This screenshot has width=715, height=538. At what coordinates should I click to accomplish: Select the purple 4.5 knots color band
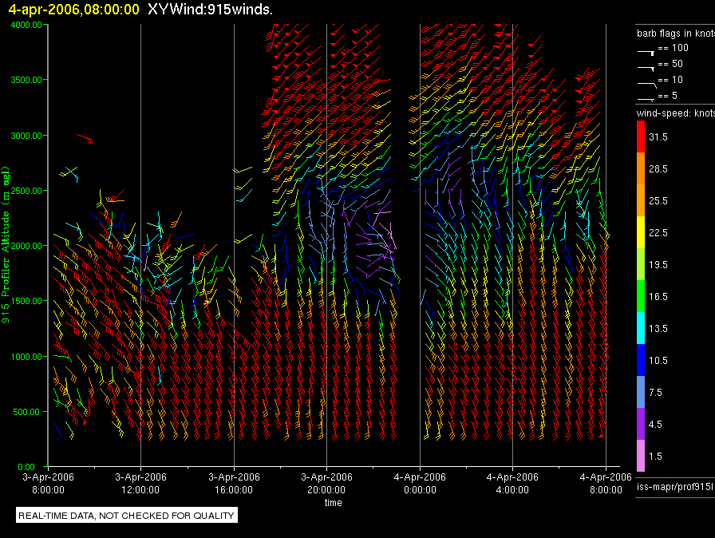[x=641, y=424]
